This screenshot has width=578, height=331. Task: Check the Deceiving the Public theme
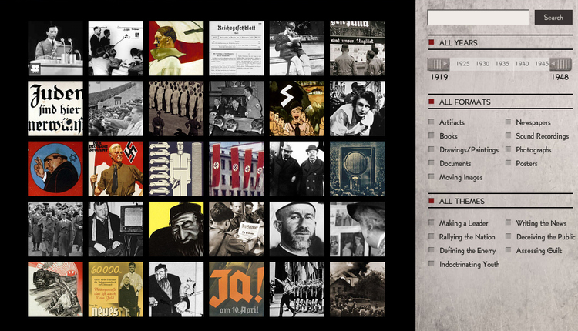pyautogui.click(x=509, y=237)
